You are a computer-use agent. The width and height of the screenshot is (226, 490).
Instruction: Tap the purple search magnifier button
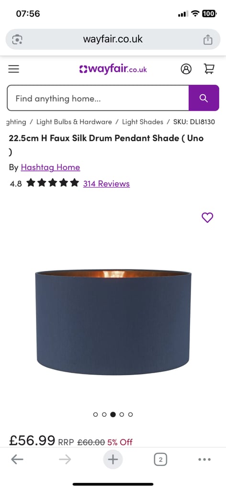coord(204,98)
